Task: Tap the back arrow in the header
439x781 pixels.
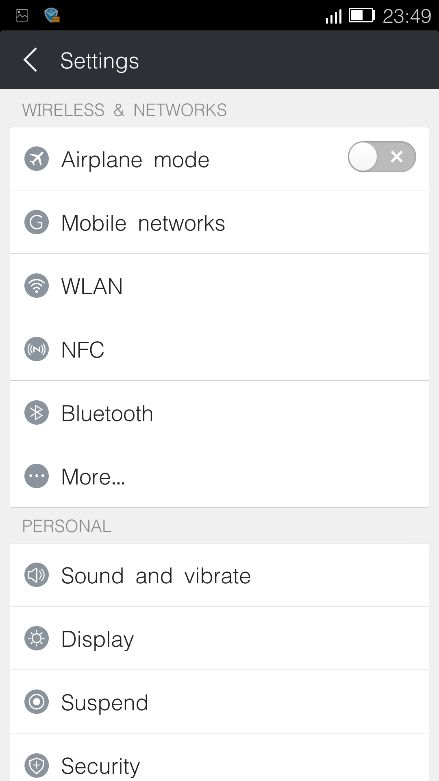Action: [x=30, y=60]
